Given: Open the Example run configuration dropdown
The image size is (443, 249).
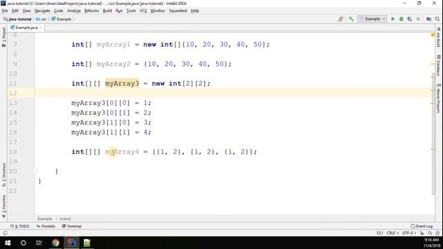Looking at the screenshot, I should click(x=372, y=19).
